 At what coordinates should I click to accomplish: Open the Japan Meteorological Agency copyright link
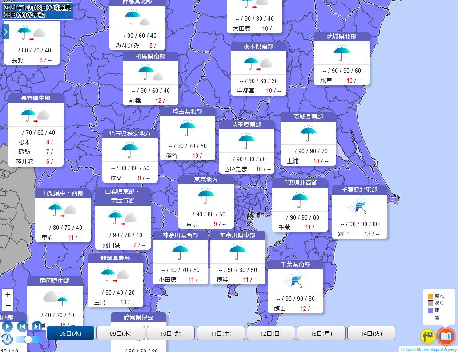[x=429, y=349]
